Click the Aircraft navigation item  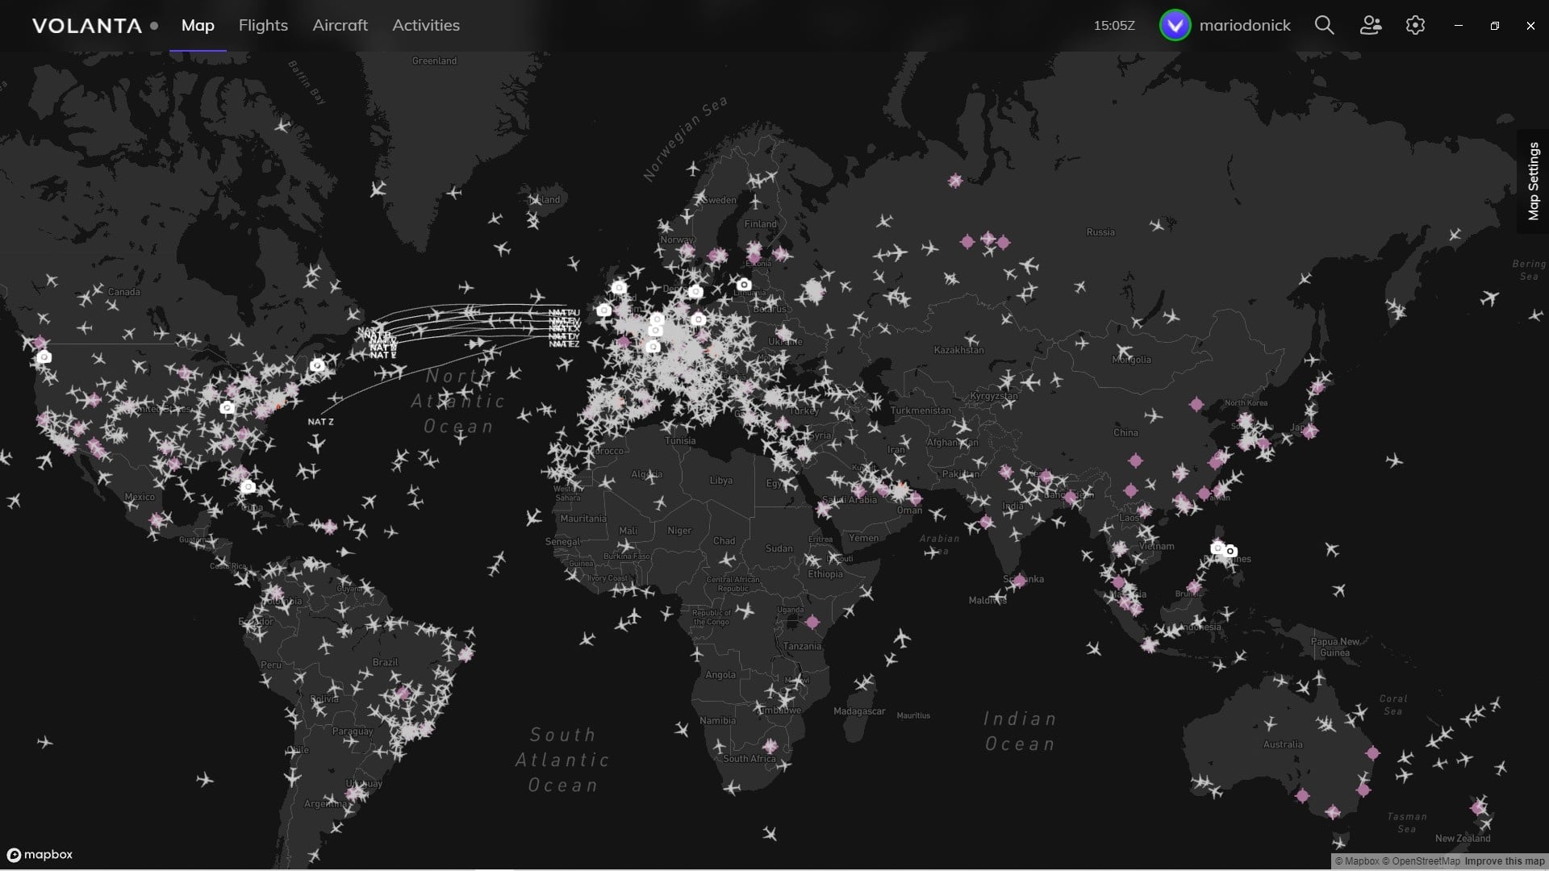click(x=340, y=26)
